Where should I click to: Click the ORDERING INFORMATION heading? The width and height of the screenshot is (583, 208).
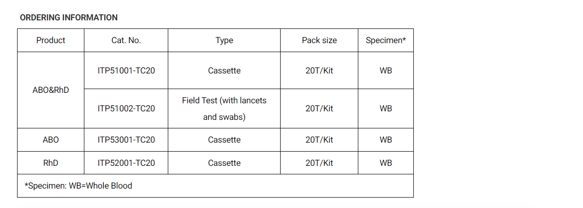tap(69, 18)
